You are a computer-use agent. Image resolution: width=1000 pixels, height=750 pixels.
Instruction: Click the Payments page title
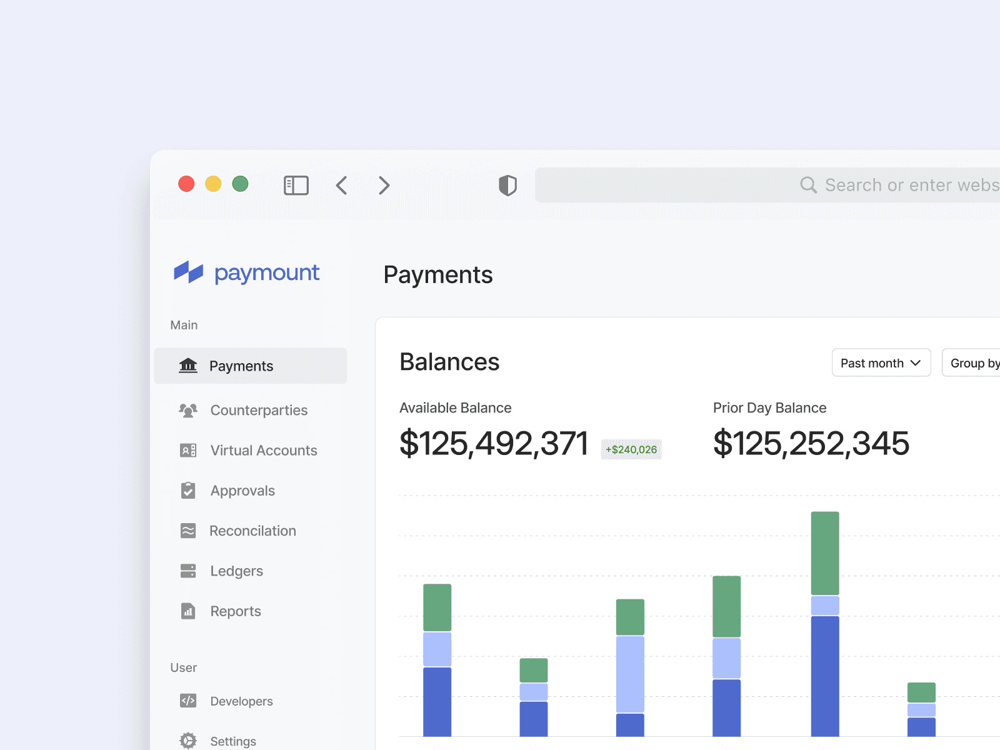(438, 275)
